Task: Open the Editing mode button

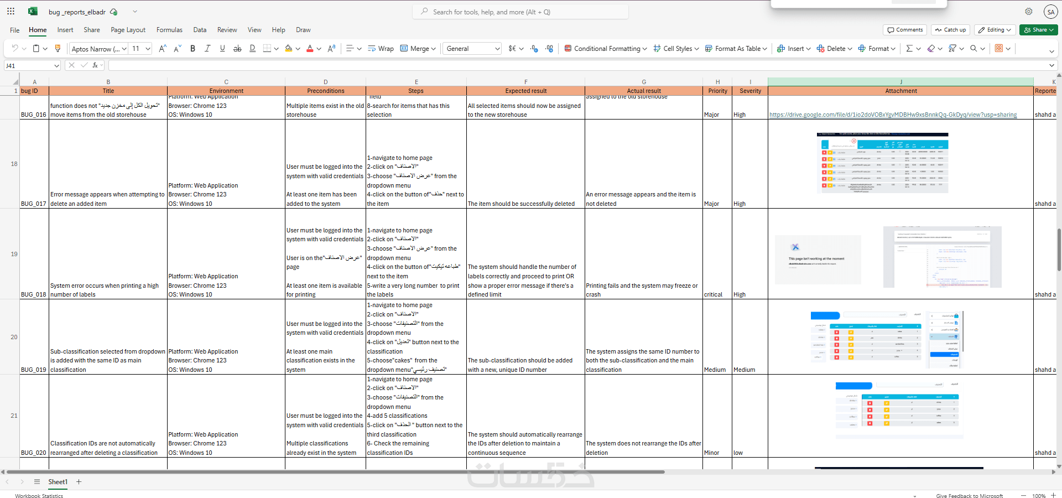Action: (x=995, y=30)
